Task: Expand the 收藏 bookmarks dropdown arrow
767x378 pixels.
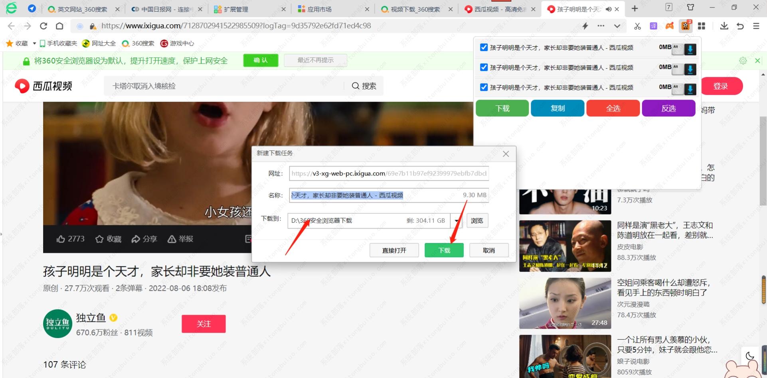Action: tap(34, 43)
